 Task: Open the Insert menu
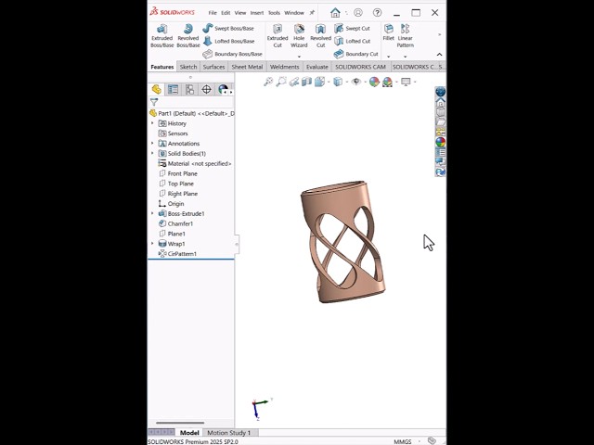coord(257,13)
